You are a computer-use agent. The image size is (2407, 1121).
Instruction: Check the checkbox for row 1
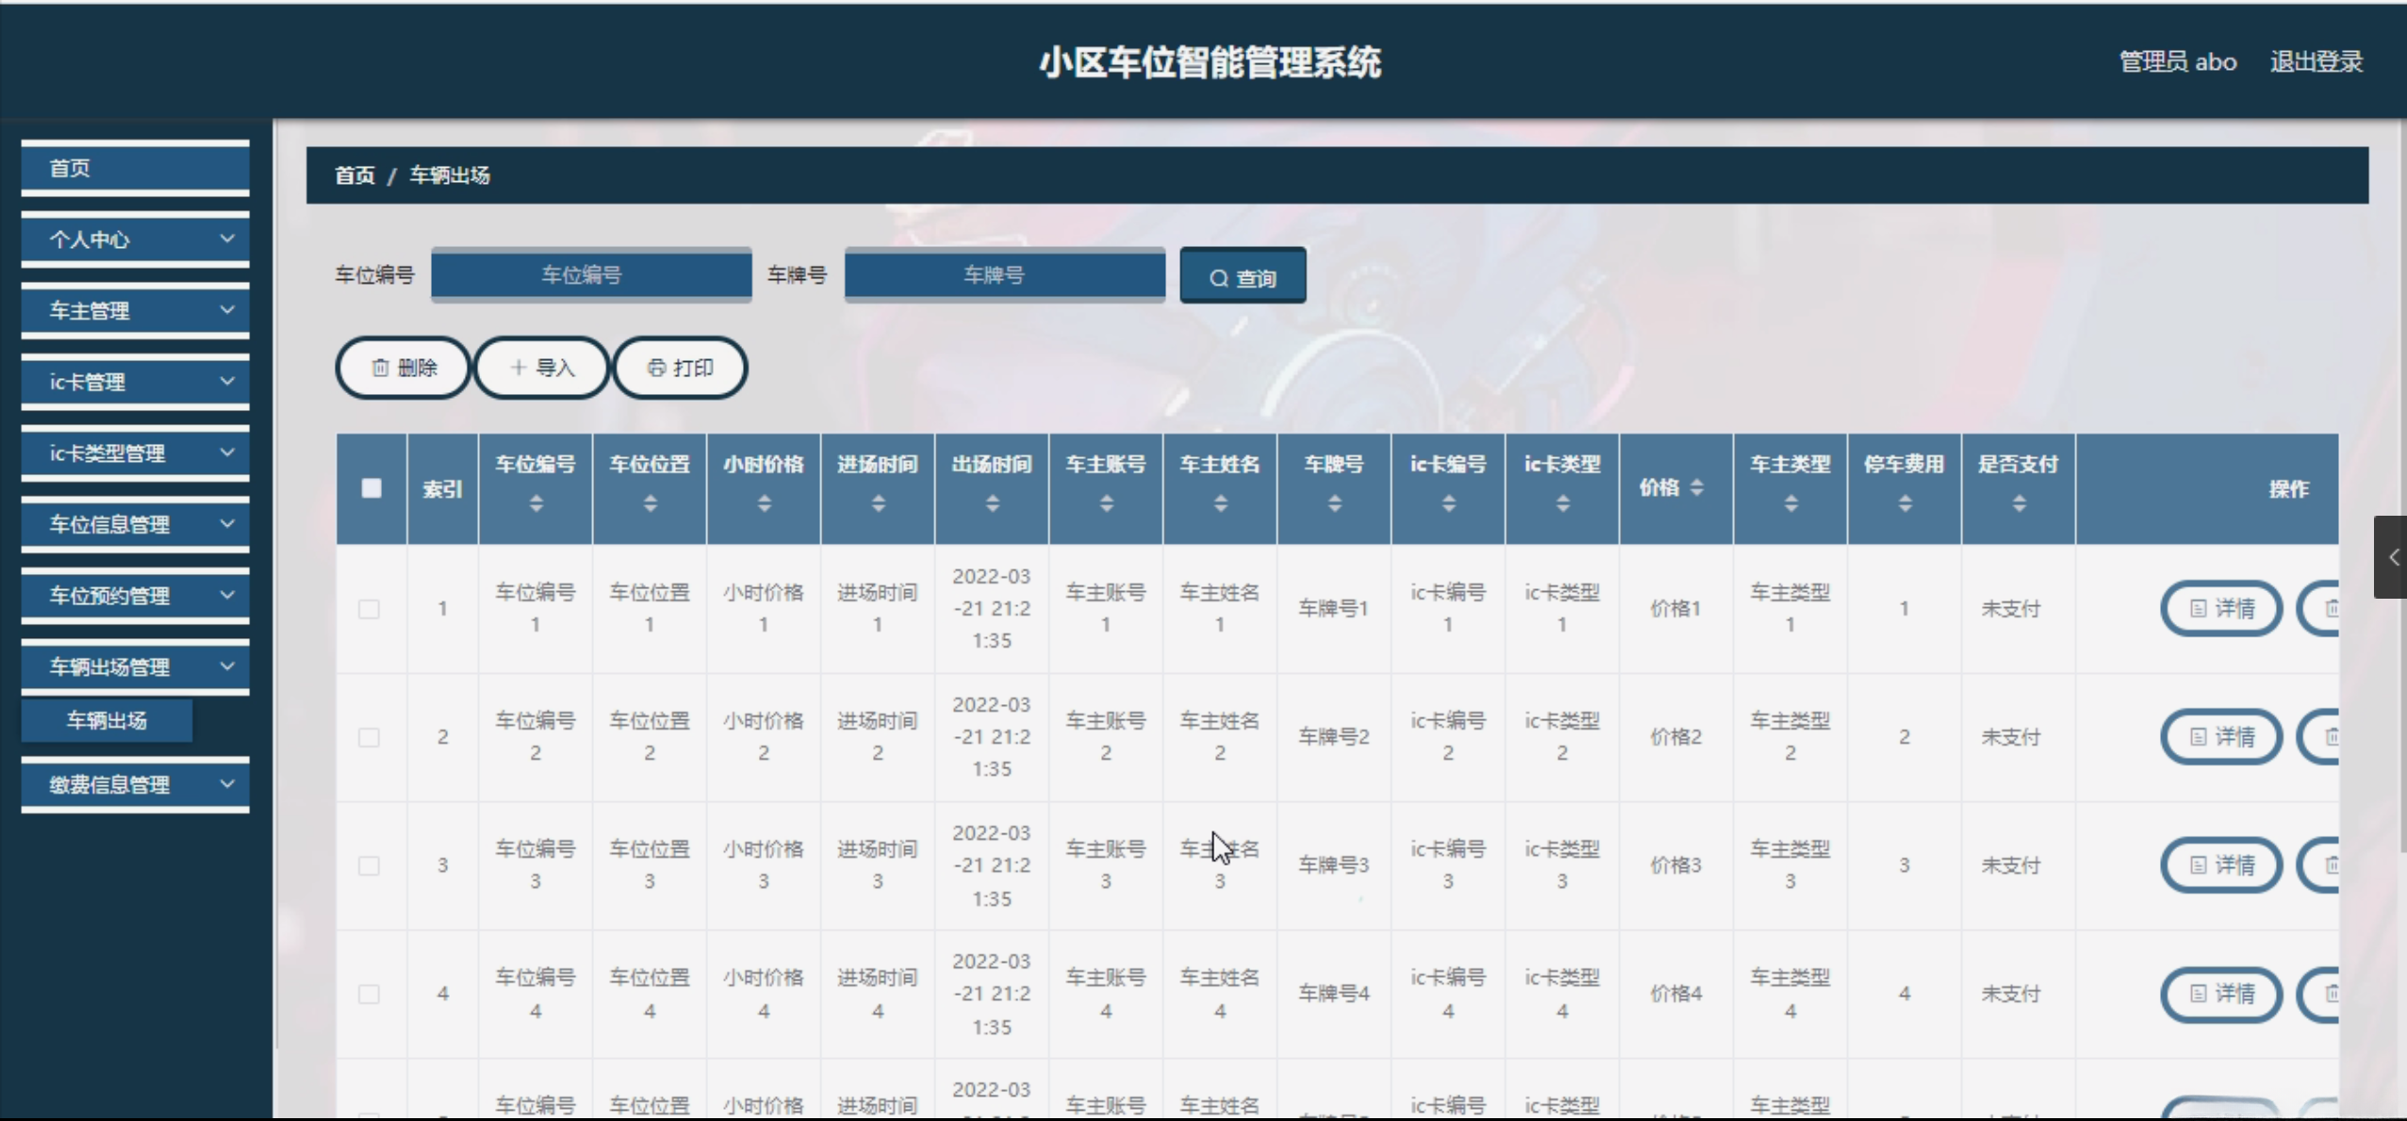coord(370,609)
